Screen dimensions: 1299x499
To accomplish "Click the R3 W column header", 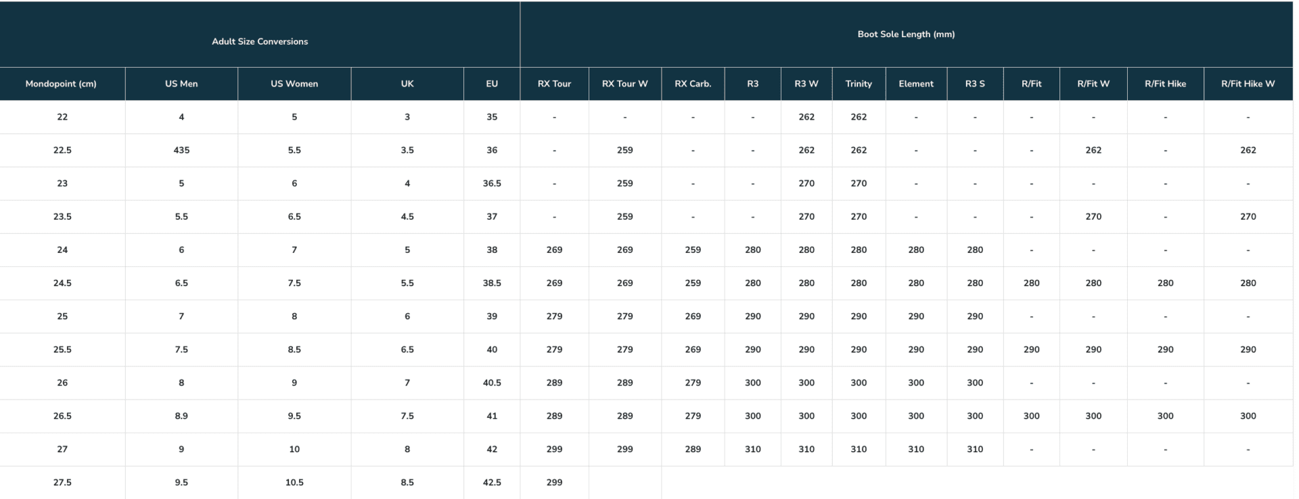I will pyautogui.click(x=806, y=84).
